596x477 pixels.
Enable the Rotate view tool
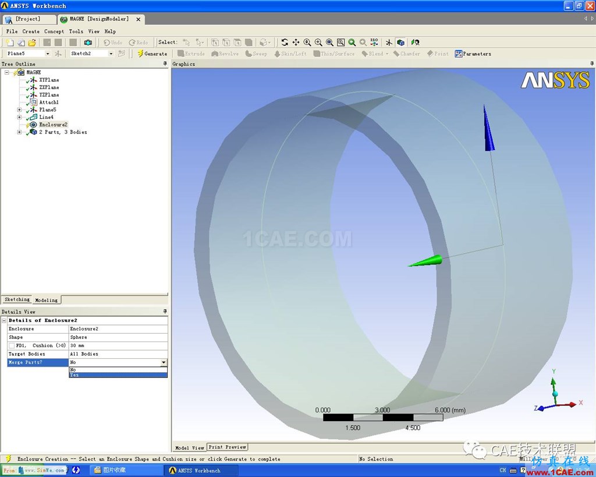(x=285, y=43)
